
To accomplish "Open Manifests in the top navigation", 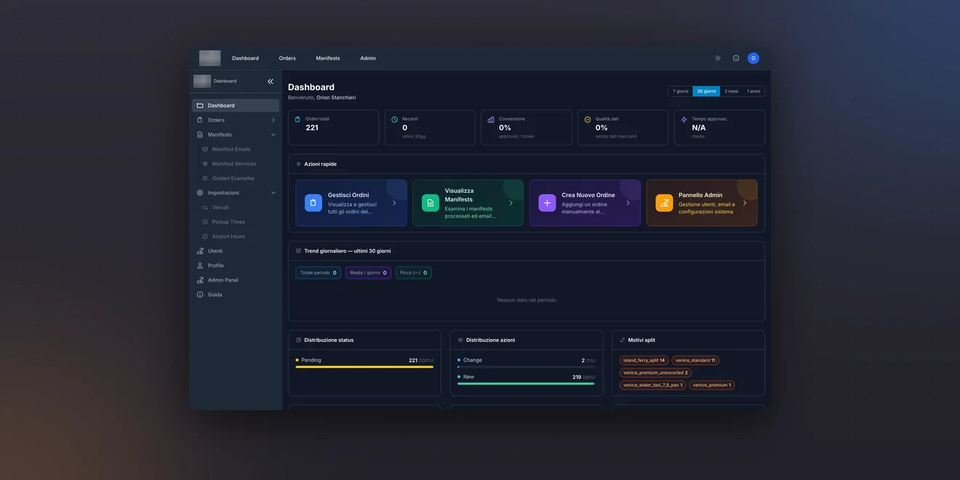I will (x=328, y=58).
